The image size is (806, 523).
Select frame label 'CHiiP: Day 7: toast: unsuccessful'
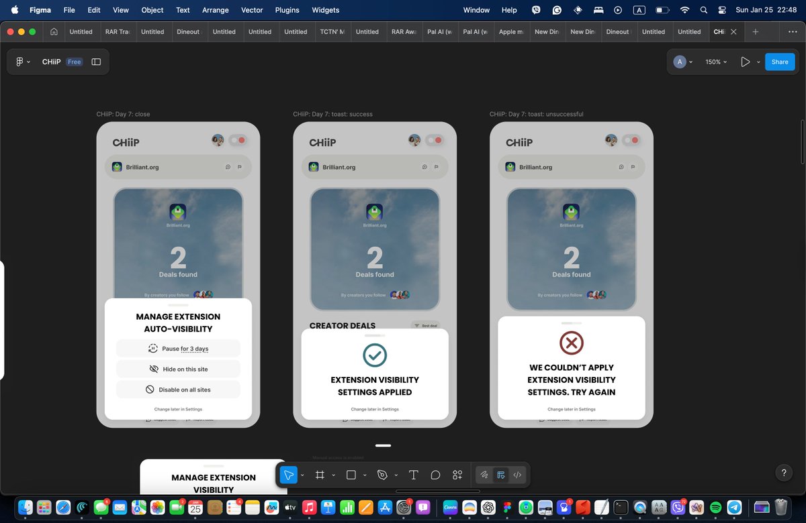pyautogui.click(x=537, y=114)
